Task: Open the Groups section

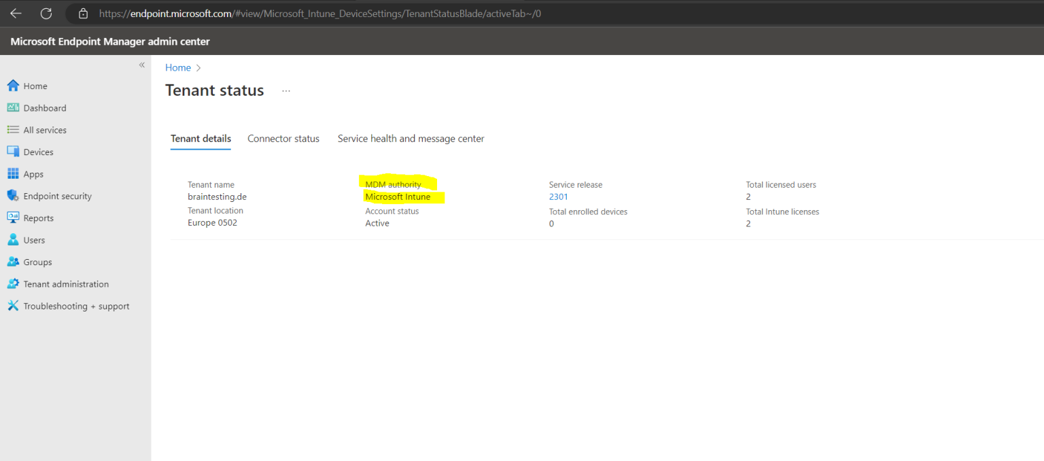Action: [37, 262]
